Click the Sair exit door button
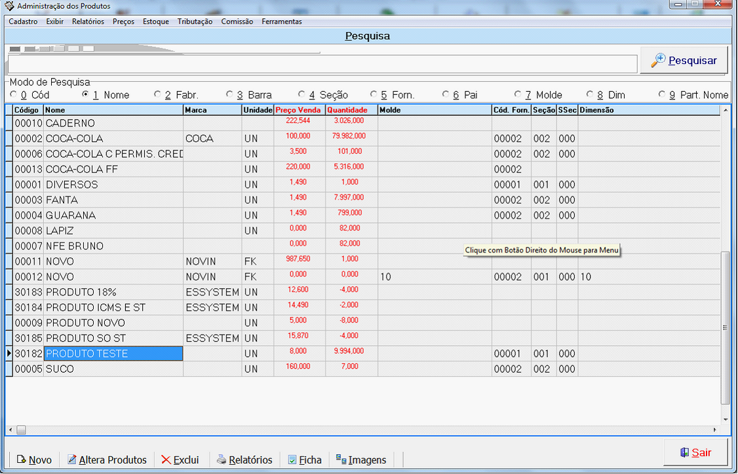Viewport: 738px width, 474px height. point(695,452)
